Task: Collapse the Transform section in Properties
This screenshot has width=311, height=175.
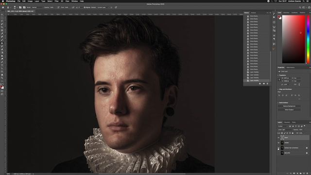Action: click(278, 75)
